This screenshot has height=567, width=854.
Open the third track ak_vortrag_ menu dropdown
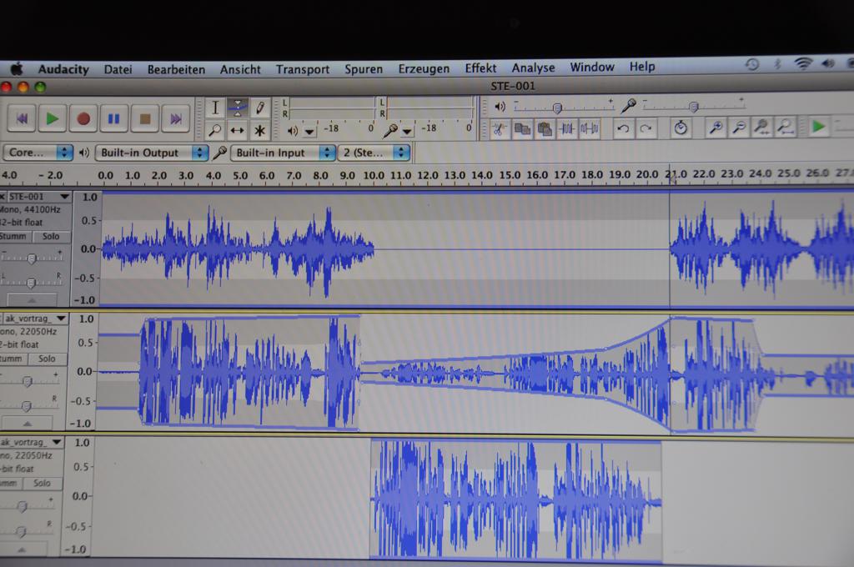(57, 442)
